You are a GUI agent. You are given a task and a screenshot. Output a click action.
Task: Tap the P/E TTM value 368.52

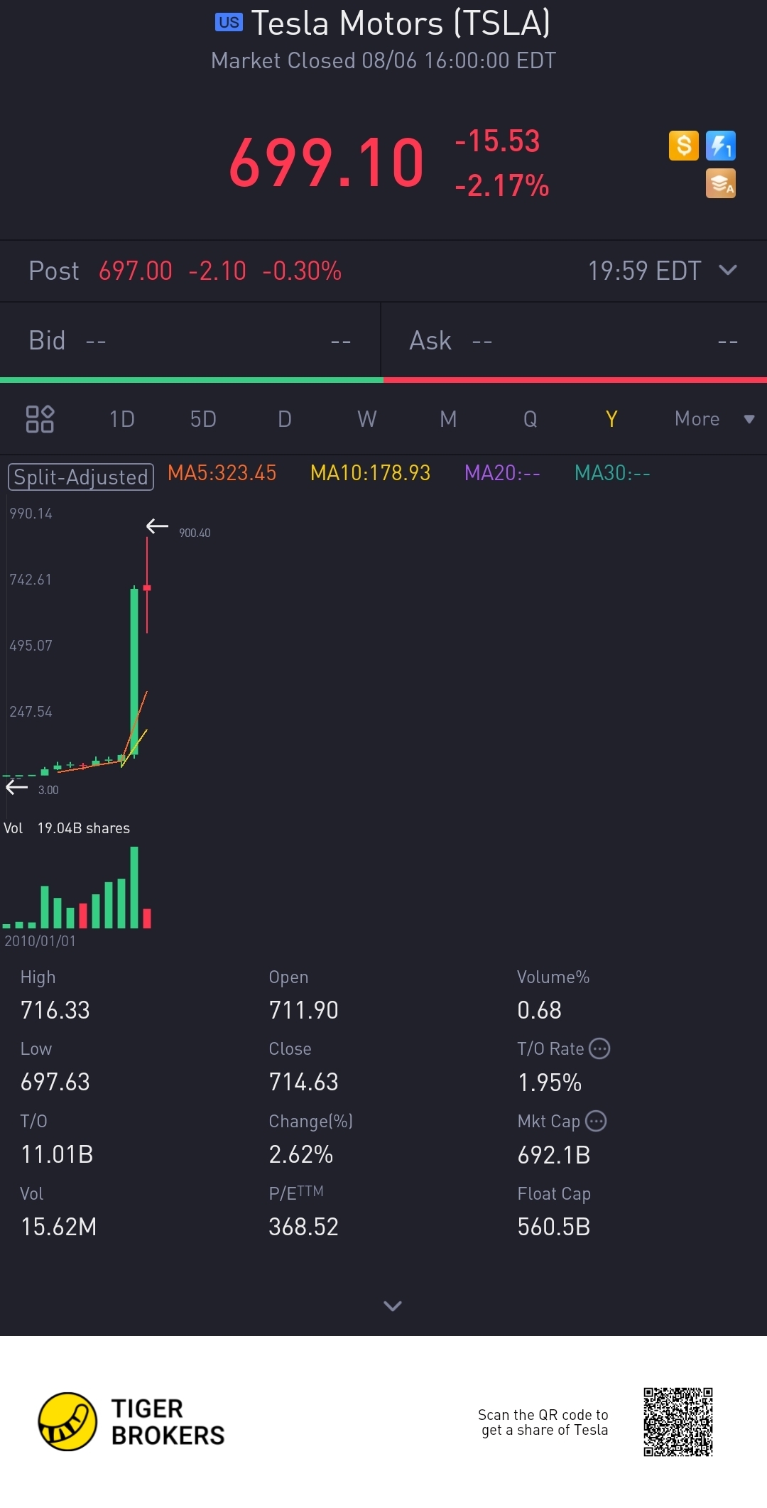point(304,1227)
